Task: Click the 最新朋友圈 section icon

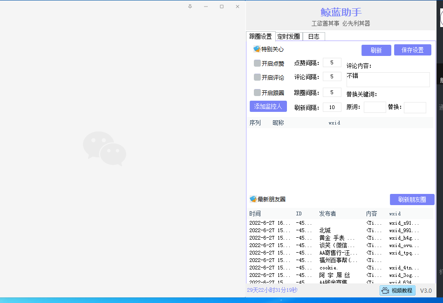Action: [x=253, y=199]
